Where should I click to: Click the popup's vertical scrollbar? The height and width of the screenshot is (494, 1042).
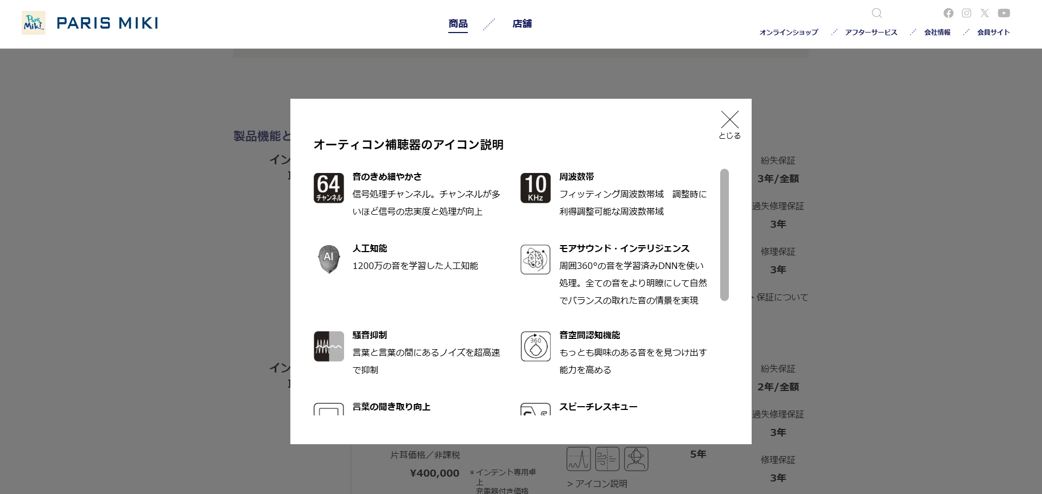pyautogui.click(x=724, y=234)
